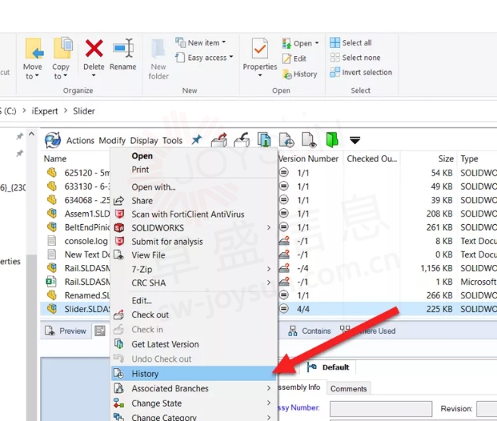The width and height of the screenshot is (497, 421).
Task: Click the black toolbar overflow arrow
Action: click(355, 139)
